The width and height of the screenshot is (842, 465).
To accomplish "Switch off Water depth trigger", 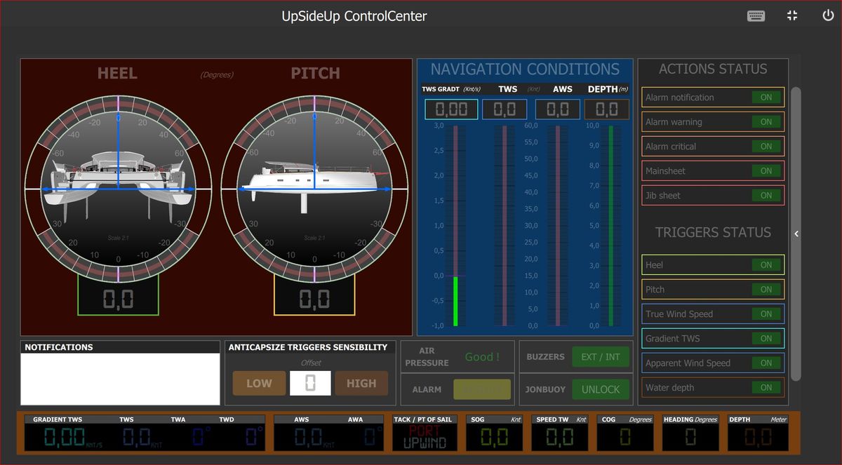I will coord(766,388).
